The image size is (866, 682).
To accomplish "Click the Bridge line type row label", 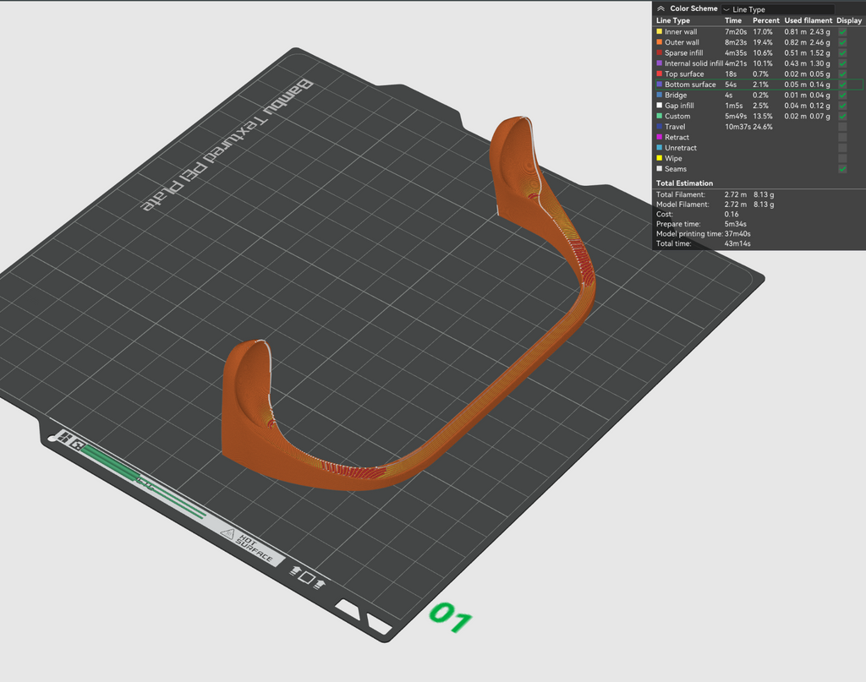I will pyautogui.click(x=676, y=95).
